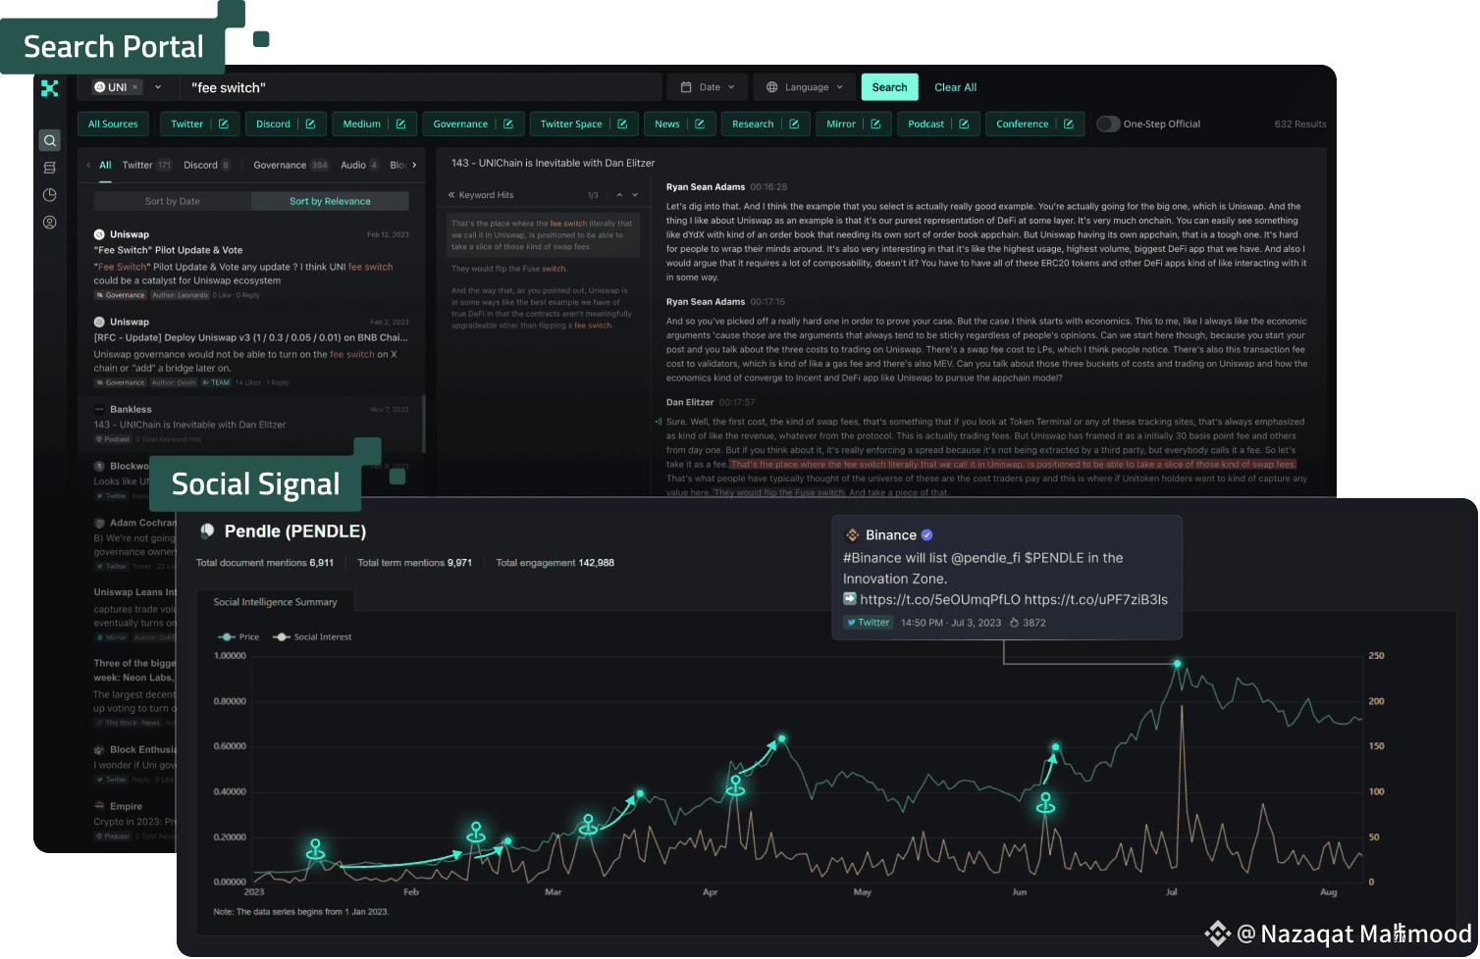Toggle the Price series legend
This screenshot has height=959, width=1480.
point(238,637)
